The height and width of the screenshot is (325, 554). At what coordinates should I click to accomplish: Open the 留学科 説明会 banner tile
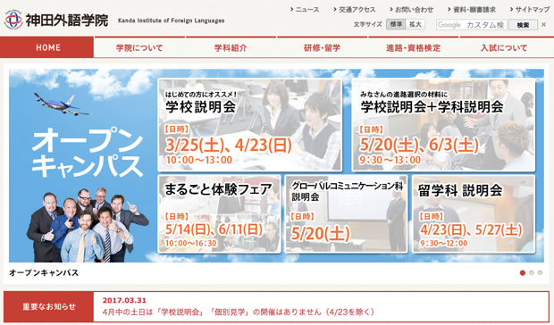click(474, 214)
